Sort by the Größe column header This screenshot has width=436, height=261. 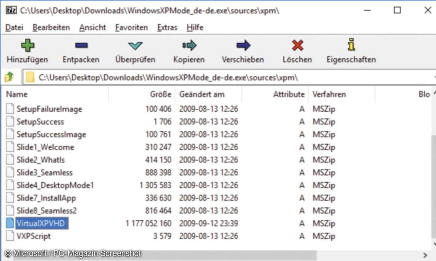142,94
